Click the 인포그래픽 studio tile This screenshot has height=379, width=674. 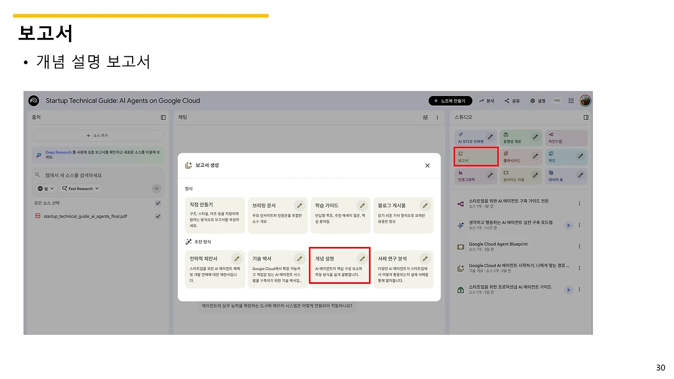click(476, 175)
